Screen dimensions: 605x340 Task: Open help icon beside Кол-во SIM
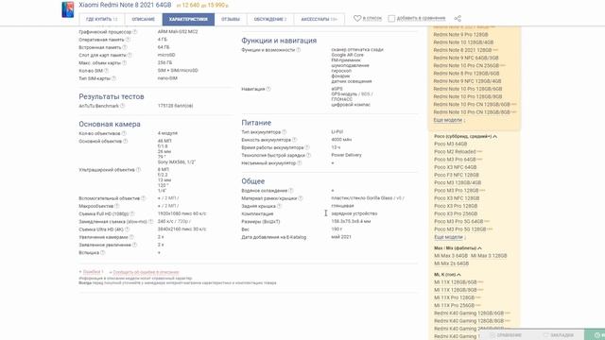(x=106, y=71)
